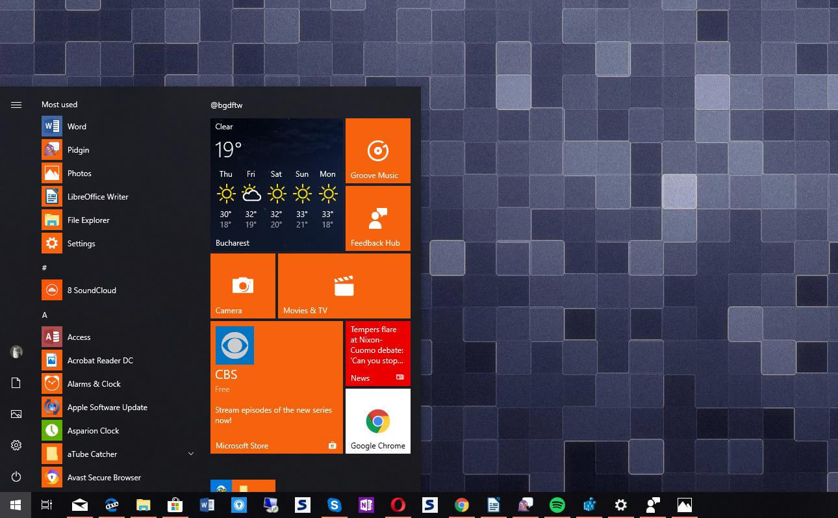Screen dimensions: 838x518
Task: Open user account picture in Start rail
Action: 16,352
